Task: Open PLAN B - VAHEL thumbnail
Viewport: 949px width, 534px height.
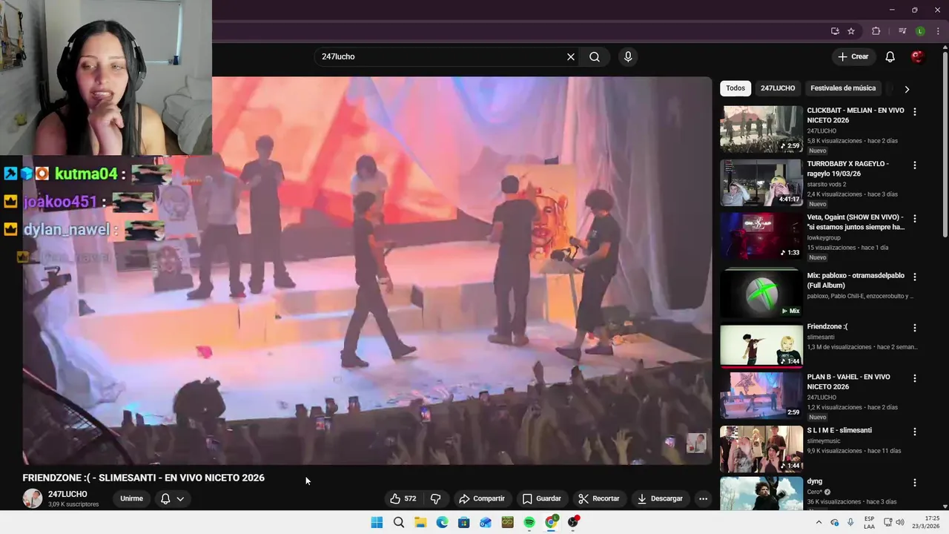Action: click(x=761, y=395)
